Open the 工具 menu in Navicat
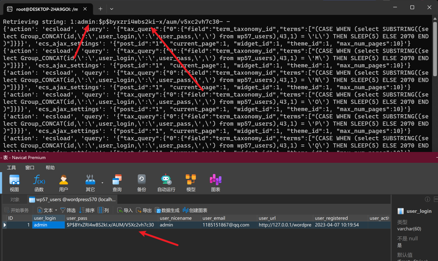Viewport: 438px width, 261px height. (11, 168)
